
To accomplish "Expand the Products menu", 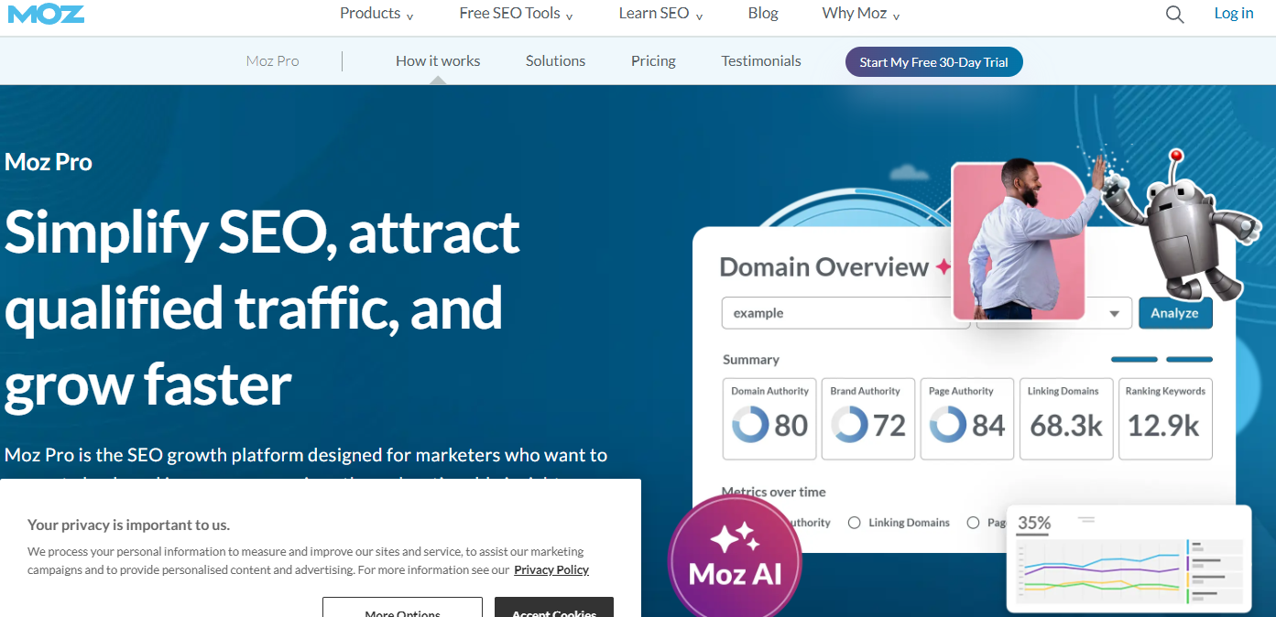I will 376,14.
